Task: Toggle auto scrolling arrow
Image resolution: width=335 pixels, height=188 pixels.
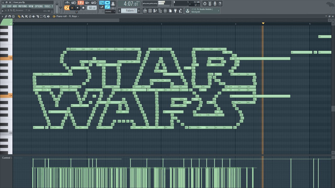Action: click(x=107, y=3)
